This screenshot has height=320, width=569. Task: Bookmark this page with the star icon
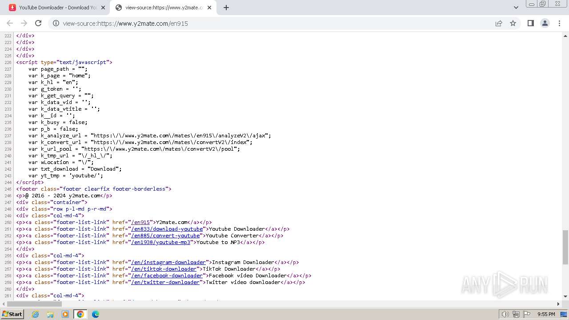click(513, 23)
